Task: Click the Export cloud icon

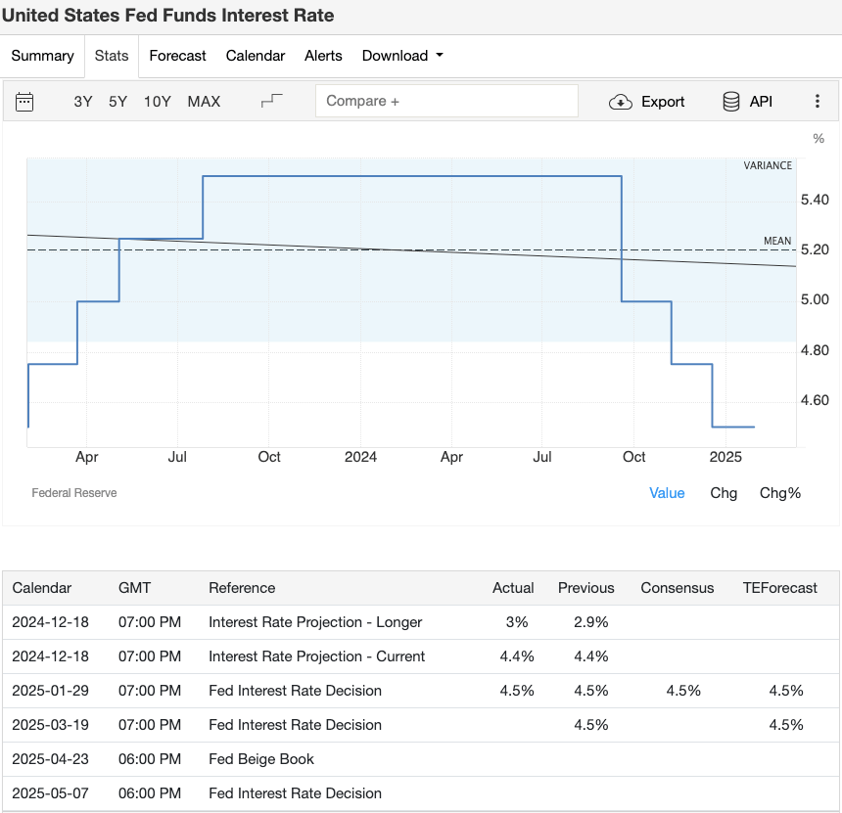Action: [x=621, y=101]
